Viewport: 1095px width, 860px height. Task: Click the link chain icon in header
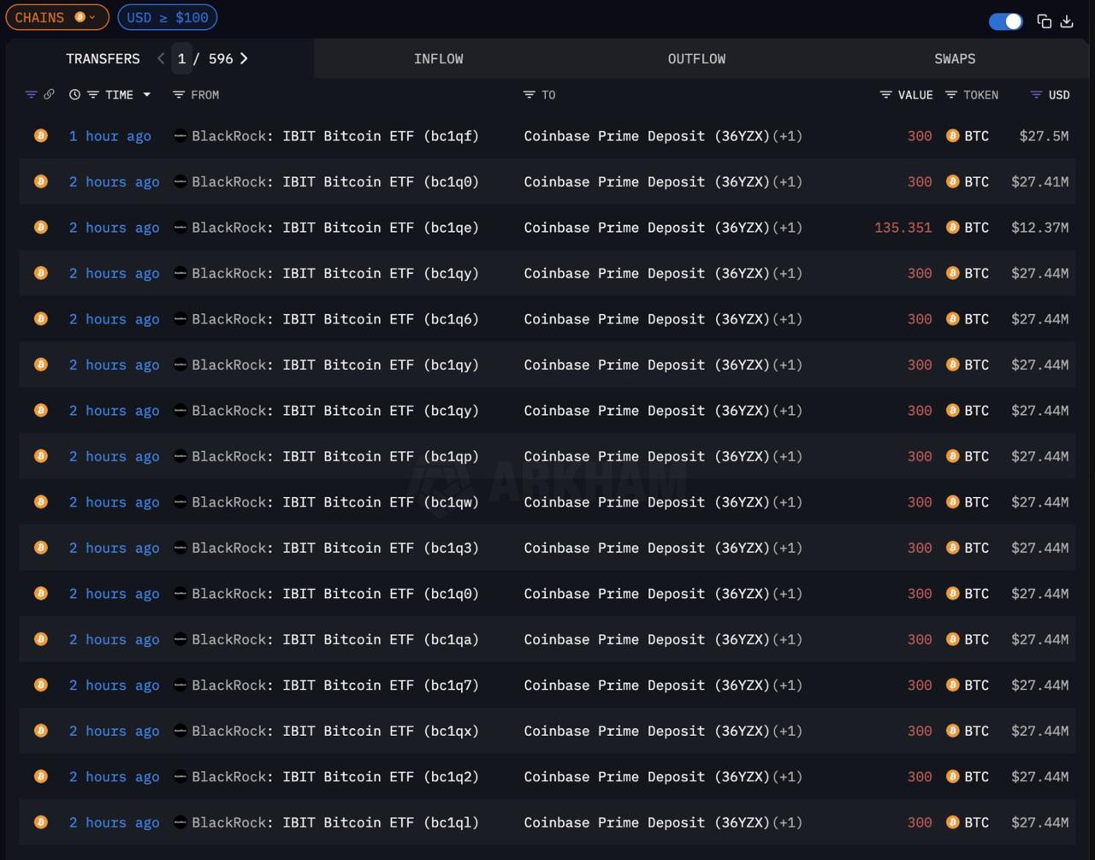pyautogui.click(x=49, y=95)
